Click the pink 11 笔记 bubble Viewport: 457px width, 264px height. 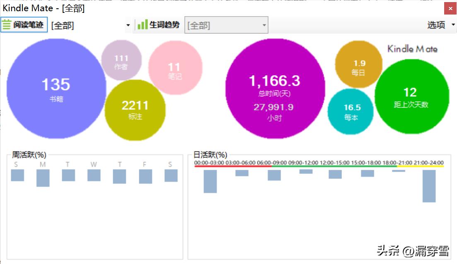click(175, 68)
